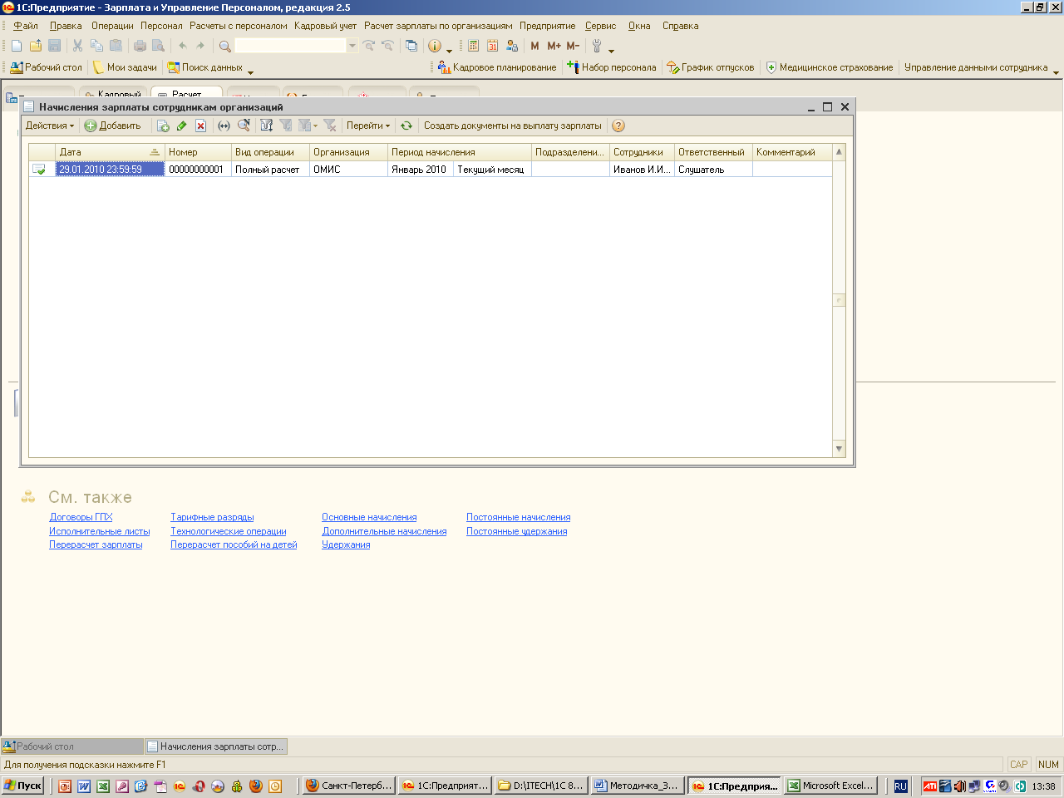Expand the search field dropdown arrow
This screenshot has height=798, width=1064.
tap(352, 46)
